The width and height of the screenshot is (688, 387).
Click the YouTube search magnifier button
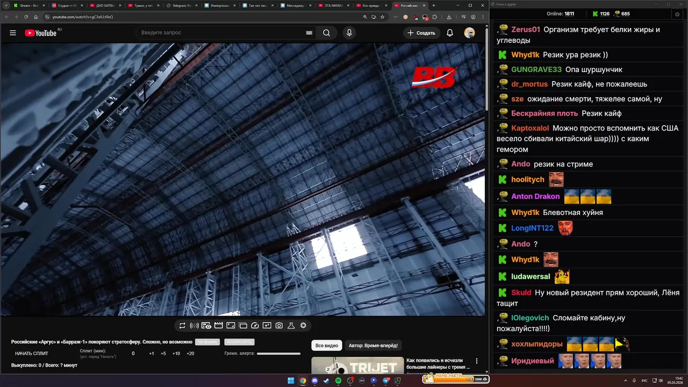point(326,33)
